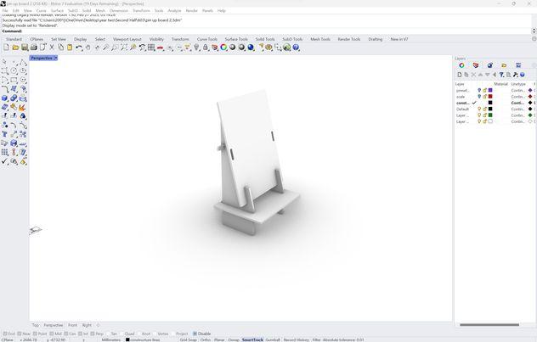Viewport: 537px width, 342px height.
Task: Open the Curve menu
Action: pyautogui.click(x=41, y=10)
